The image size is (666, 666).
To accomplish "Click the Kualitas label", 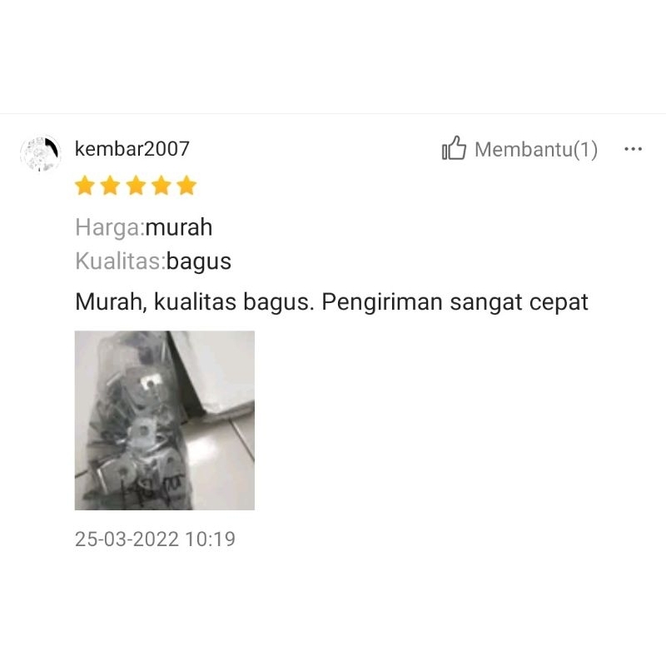I will (x=121, y=261).
